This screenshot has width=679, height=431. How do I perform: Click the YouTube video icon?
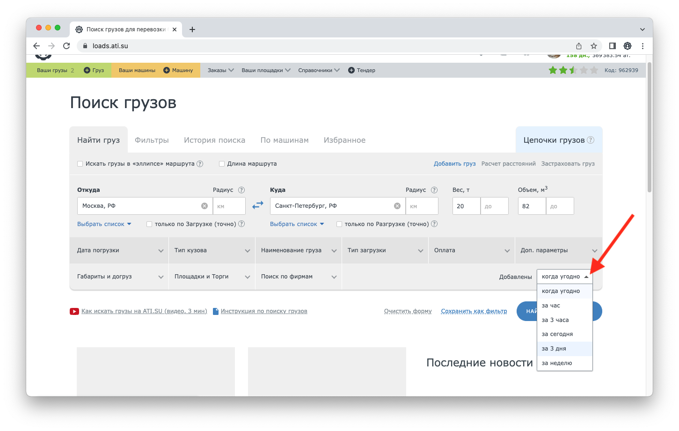pos(74,311)
